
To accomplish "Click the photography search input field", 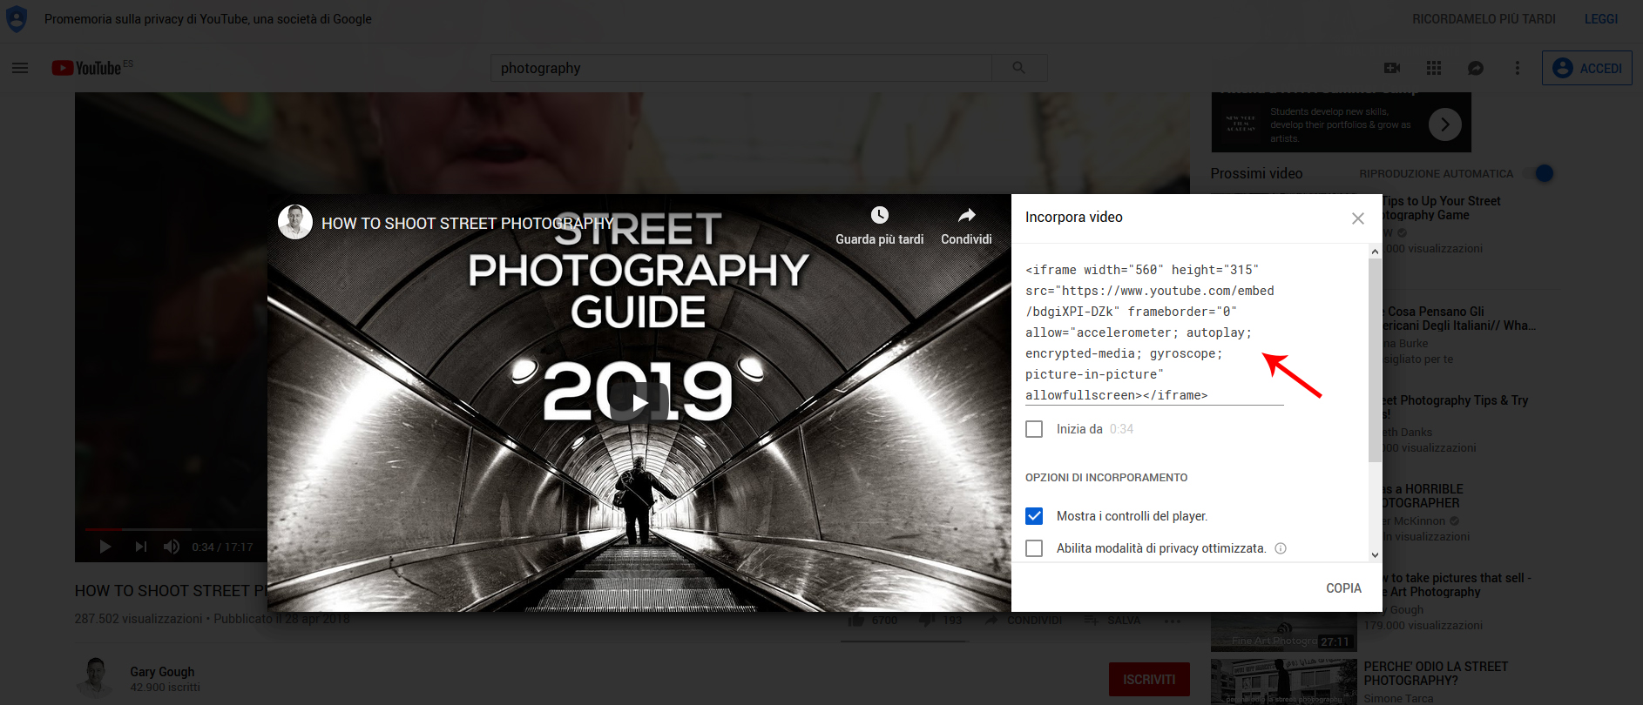I will pos(740,68).
